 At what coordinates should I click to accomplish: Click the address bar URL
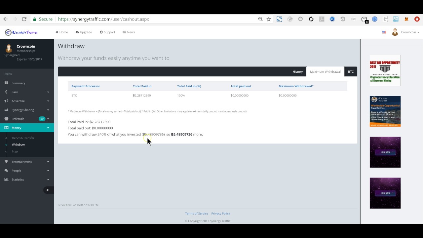(x=103, y=19)
